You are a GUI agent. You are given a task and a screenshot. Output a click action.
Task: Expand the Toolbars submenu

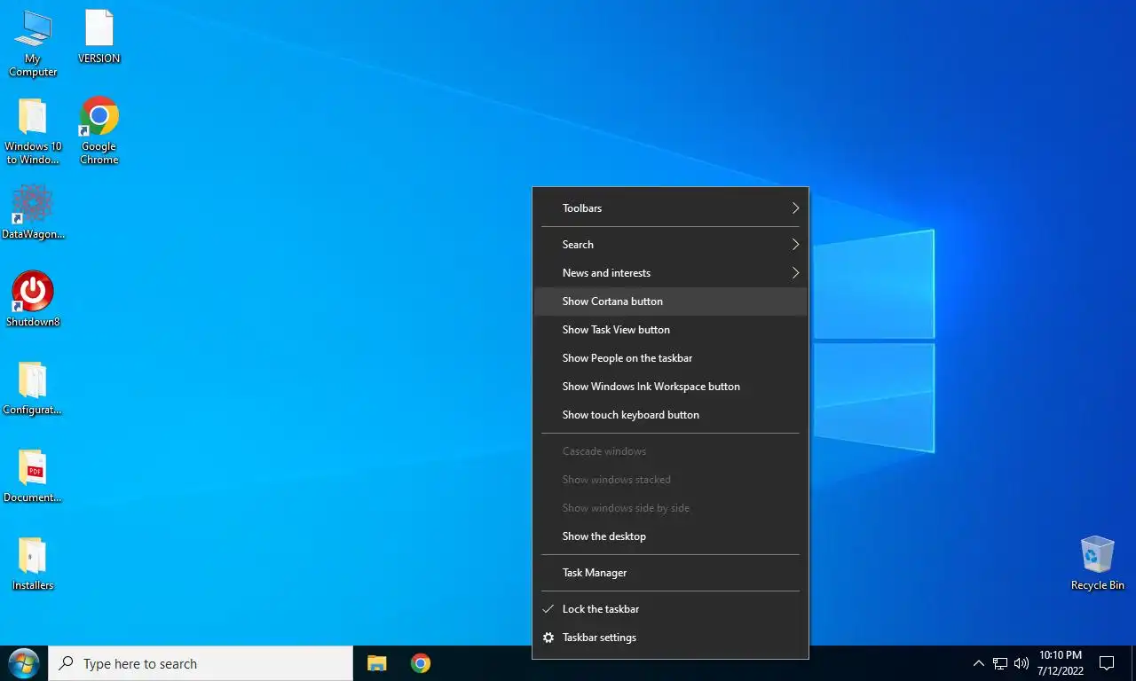671,208
